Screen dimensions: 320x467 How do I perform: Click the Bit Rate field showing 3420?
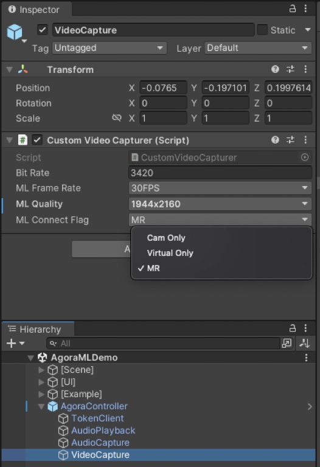(220, 173)
